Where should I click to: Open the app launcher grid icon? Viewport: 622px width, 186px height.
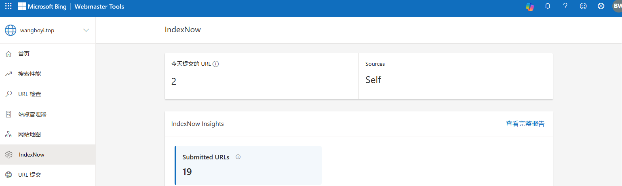coord(8,6)
